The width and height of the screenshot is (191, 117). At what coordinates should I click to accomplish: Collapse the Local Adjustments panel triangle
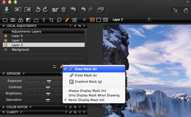click(3, 26)
